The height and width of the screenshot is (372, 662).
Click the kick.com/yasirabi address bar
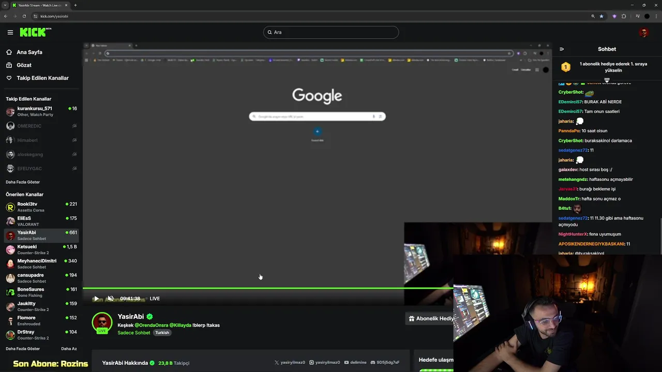coord(310,16)
